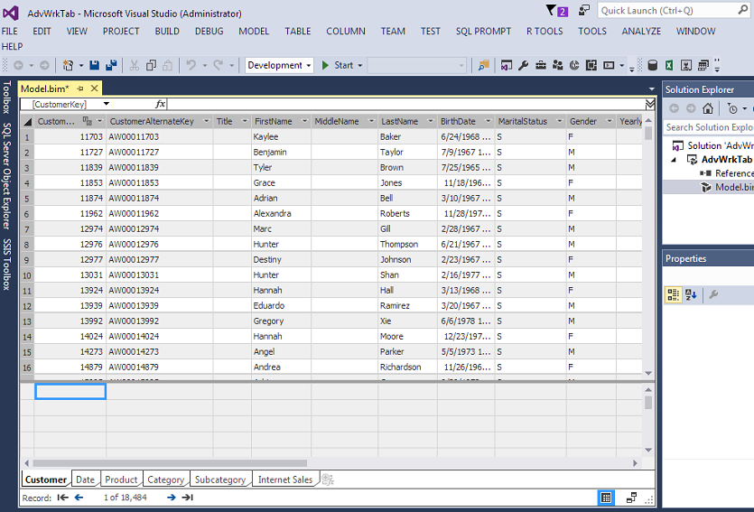Switch to diagram view
This screenshot has width=754, height=512.
[631, 498]
